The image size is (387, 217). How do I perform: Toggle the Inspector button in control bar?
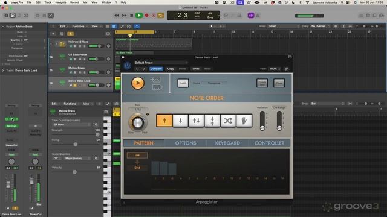click(12, 16)
